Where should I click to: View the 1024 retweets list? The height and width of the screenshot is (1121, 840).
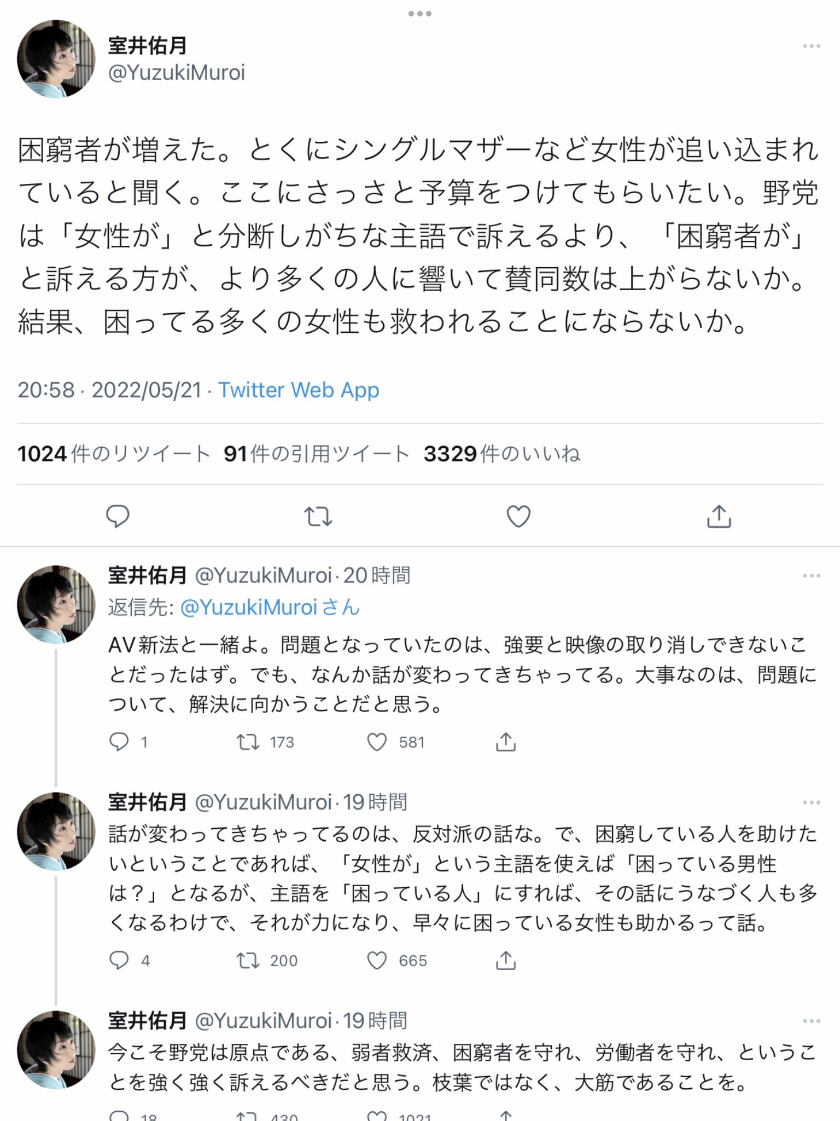114,454
